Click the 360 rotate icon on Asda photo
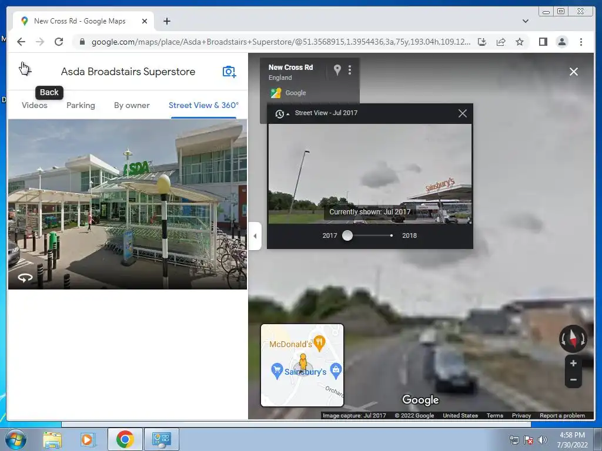Screen dimensions: 602x451 tap(25, 278)
